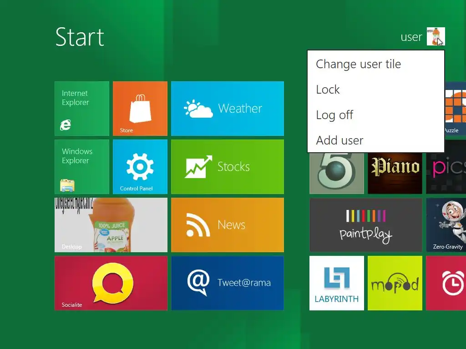Launch the Stocks tile
This screenshot has width=466, height=349.
228,167
